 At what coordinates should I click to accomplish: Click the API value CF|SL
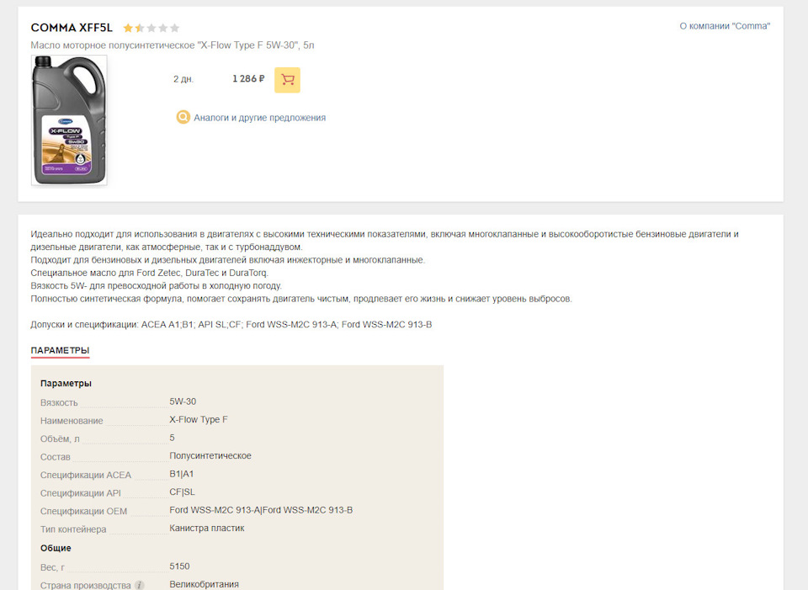pos(182,492)
